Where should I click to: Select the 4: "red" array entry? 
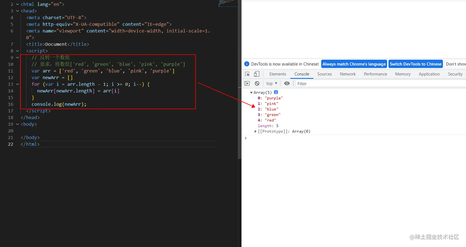click(267, 120)
